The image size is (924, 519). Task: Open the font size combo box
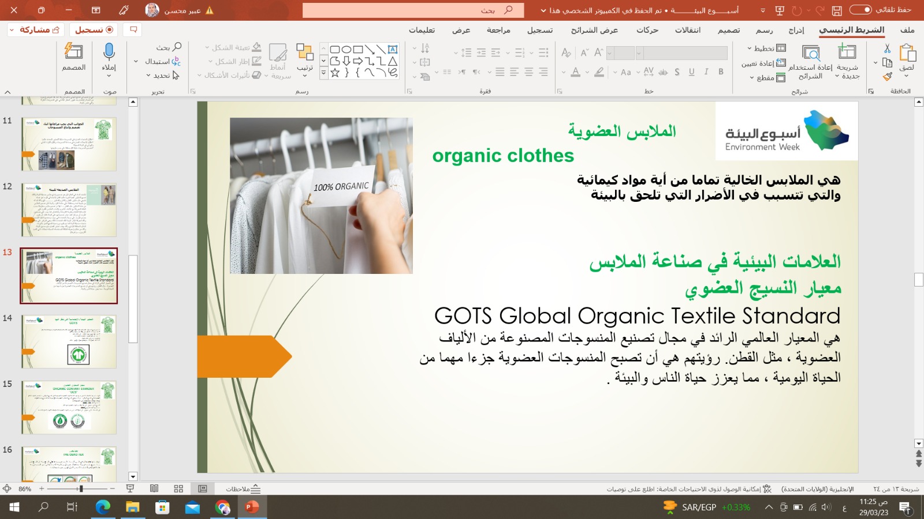tap(621, 53)
